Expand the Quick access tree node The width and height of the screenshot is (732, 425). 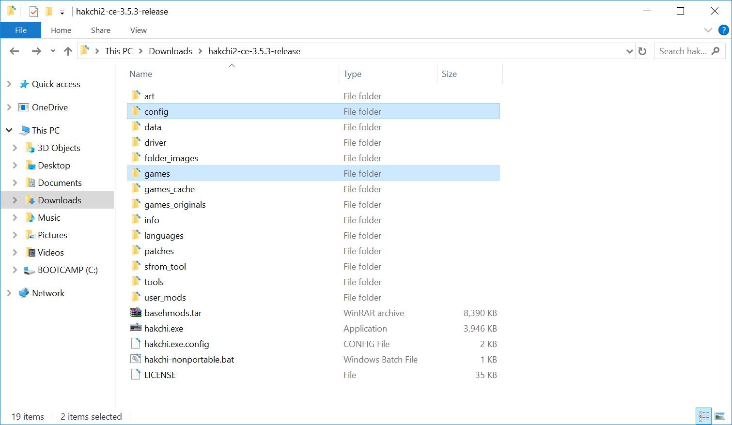9,84
